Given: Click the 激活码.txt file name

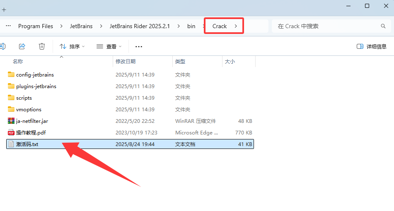Looking at the screenshot, I should (27, 144).
